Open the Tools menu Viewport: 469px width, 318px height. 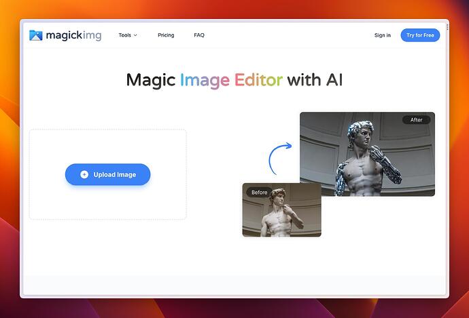(x=125, y=35)
